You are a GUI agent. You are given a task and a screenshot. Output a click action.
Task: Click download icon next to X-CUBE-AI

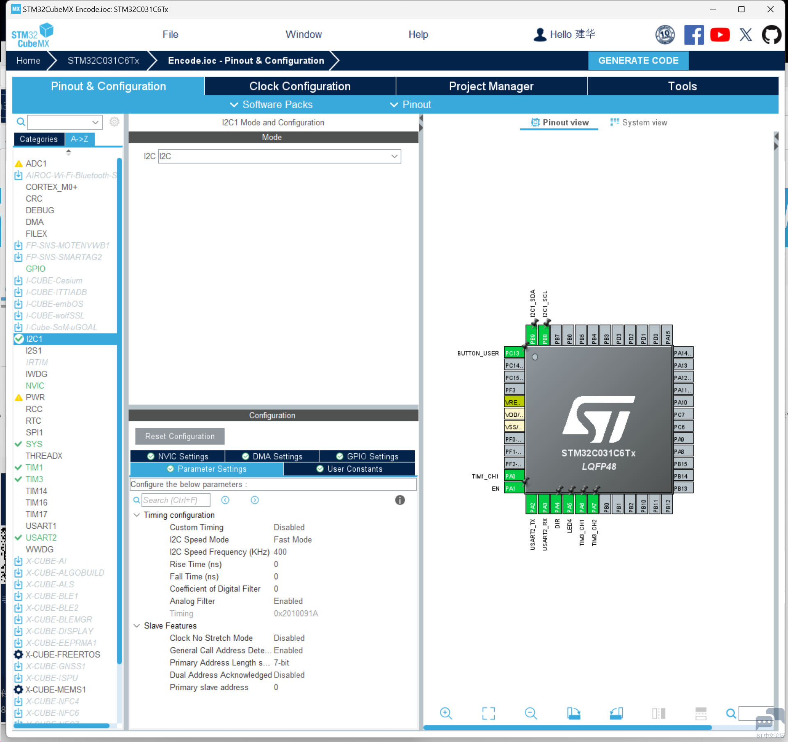coord(18,561)
